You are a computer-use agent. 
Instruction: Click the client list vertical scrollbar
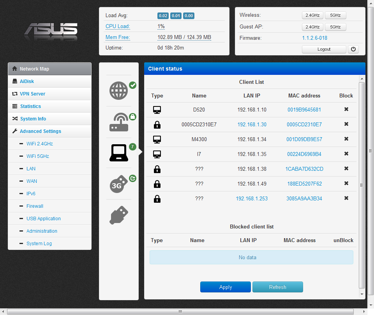[x=362, y=185]
